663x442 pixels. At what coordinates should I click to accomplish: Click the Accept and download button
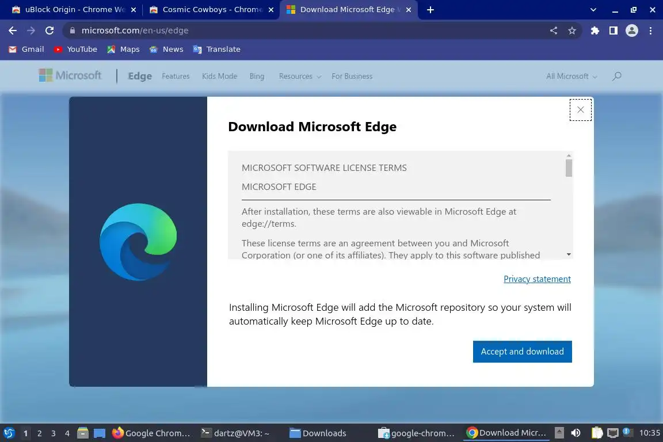[522, 352]
